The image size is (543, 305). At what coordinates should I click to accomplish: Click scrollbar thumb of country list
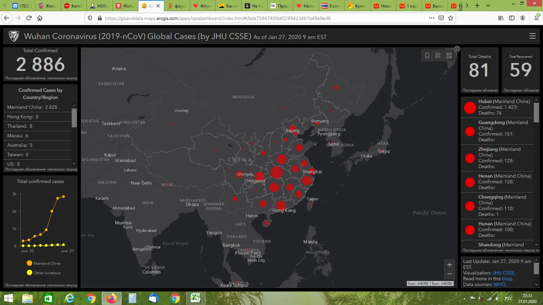74,118
